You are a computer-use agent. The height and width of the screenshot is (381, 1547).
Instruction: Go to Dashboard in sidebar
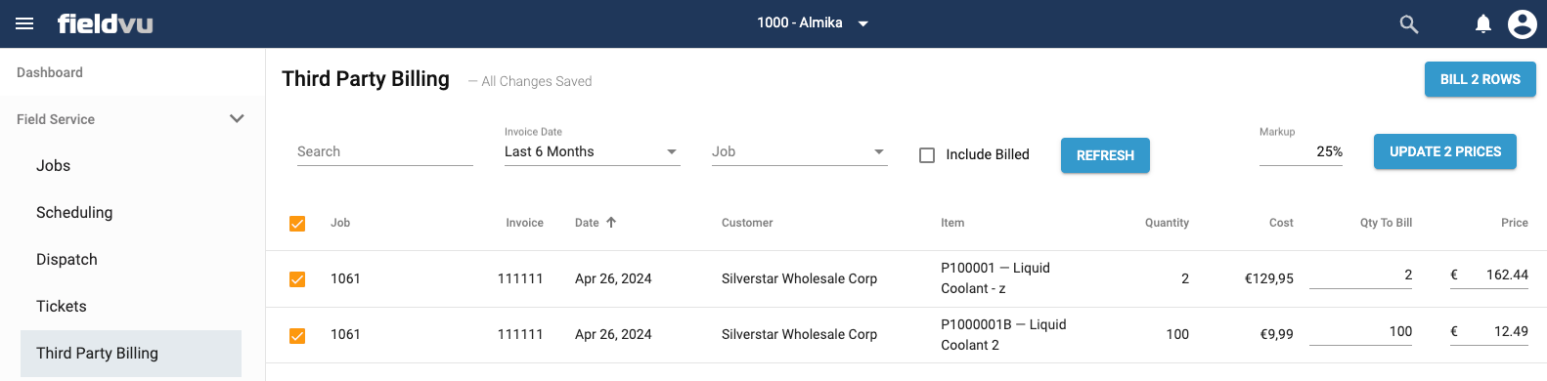[50, 72]
